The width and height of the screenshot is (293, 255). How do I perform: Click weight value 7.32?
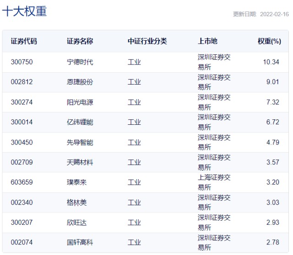click(273, 102)
